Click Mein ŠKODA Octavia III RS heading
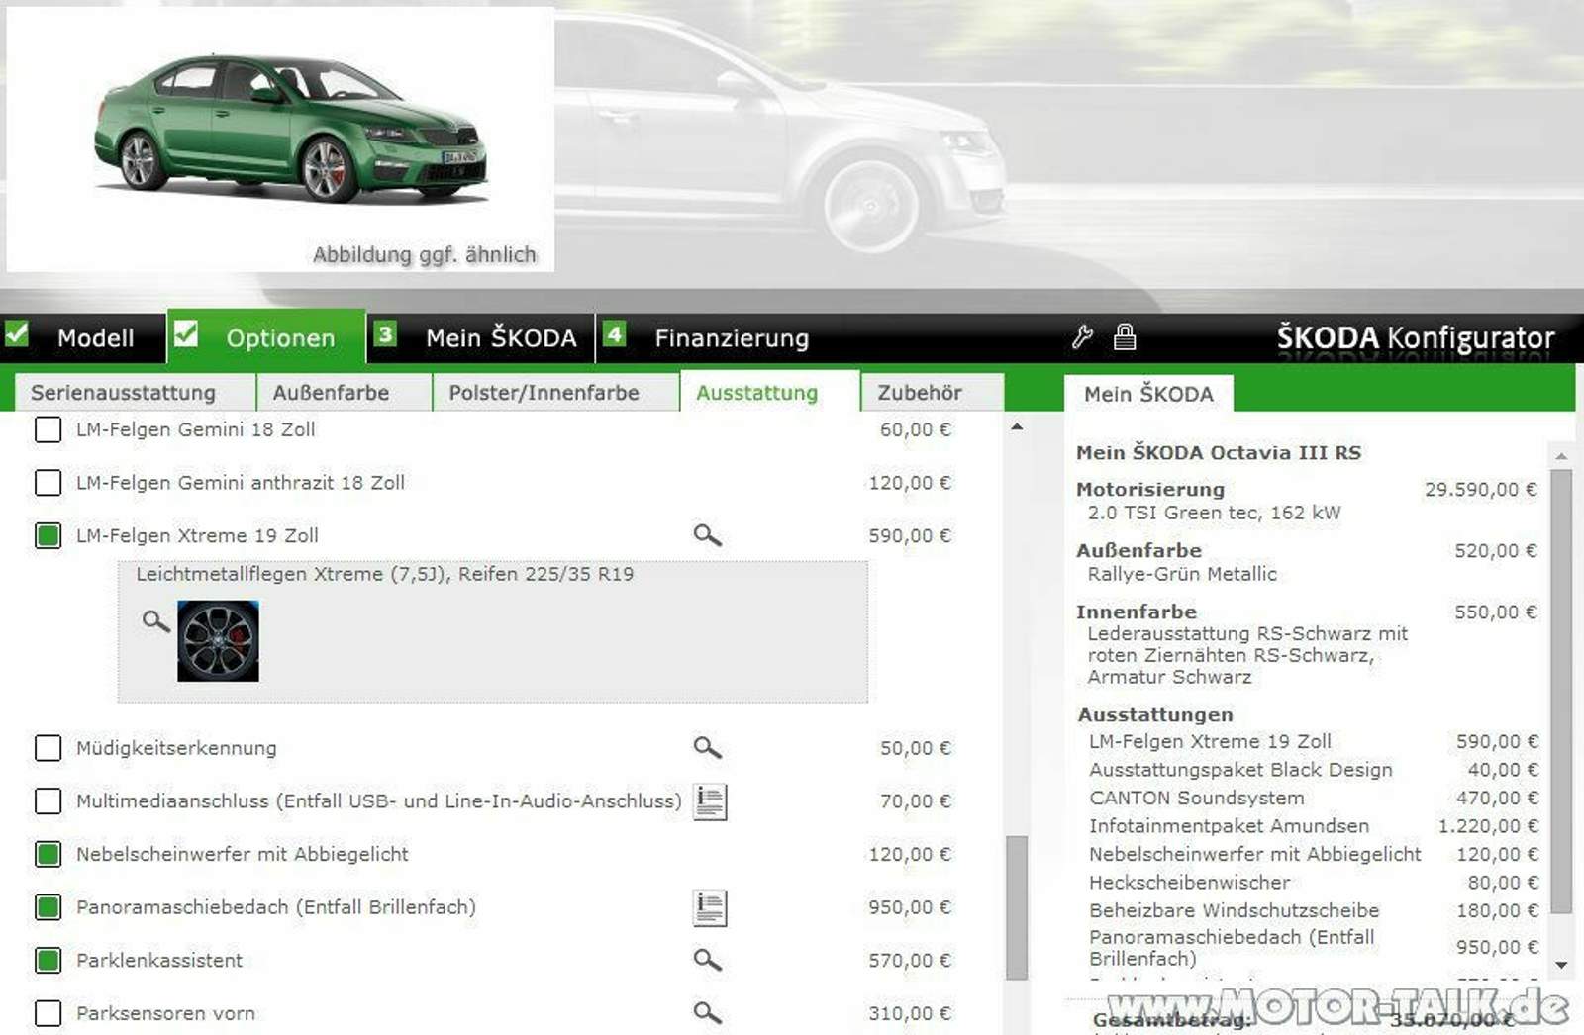The height and width of the screenshot is (1035, 1584). (1219, 453)
